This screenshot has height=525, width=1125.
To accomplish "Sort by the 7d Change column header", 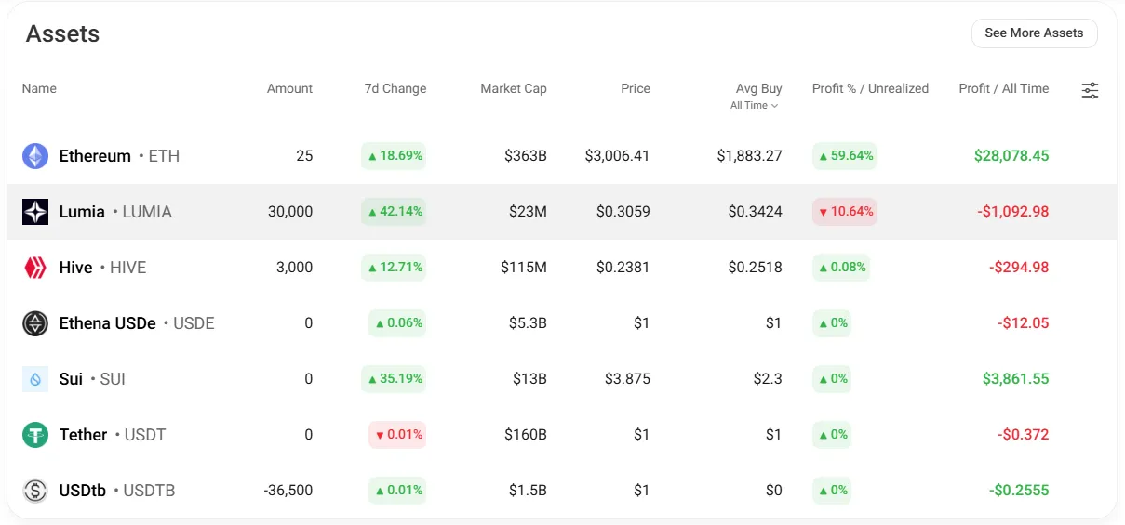I will pos(395,89).
